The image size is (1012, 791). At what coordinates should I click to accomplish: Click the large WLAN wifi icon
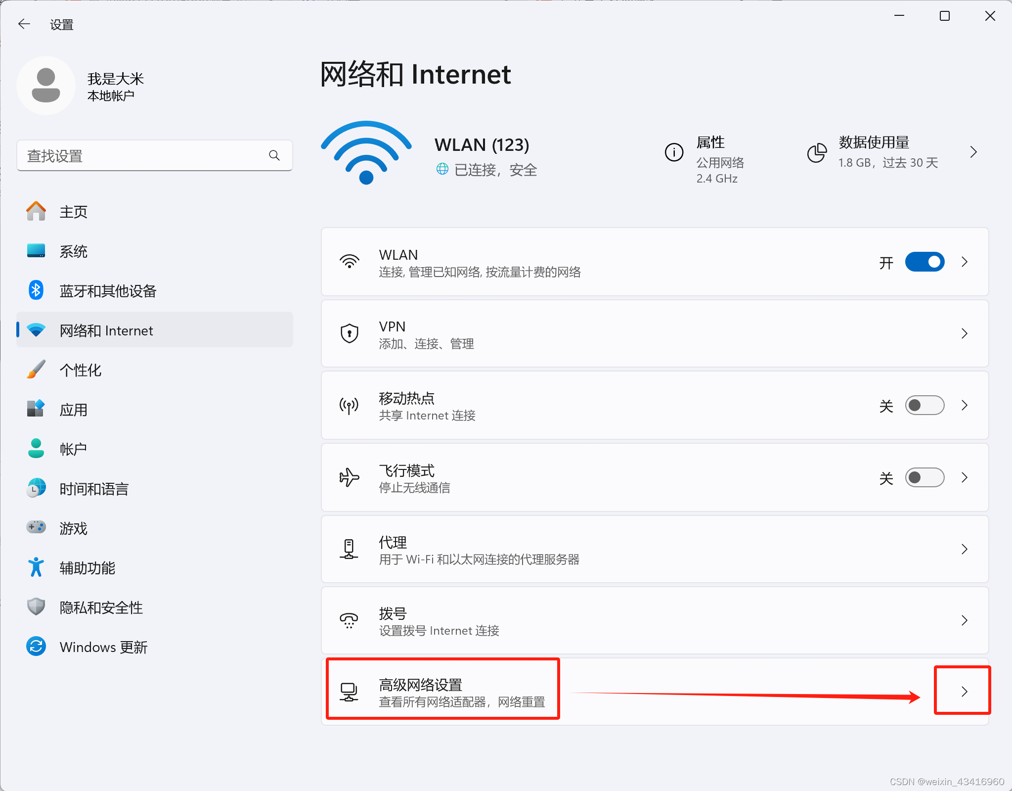point(366,153)
